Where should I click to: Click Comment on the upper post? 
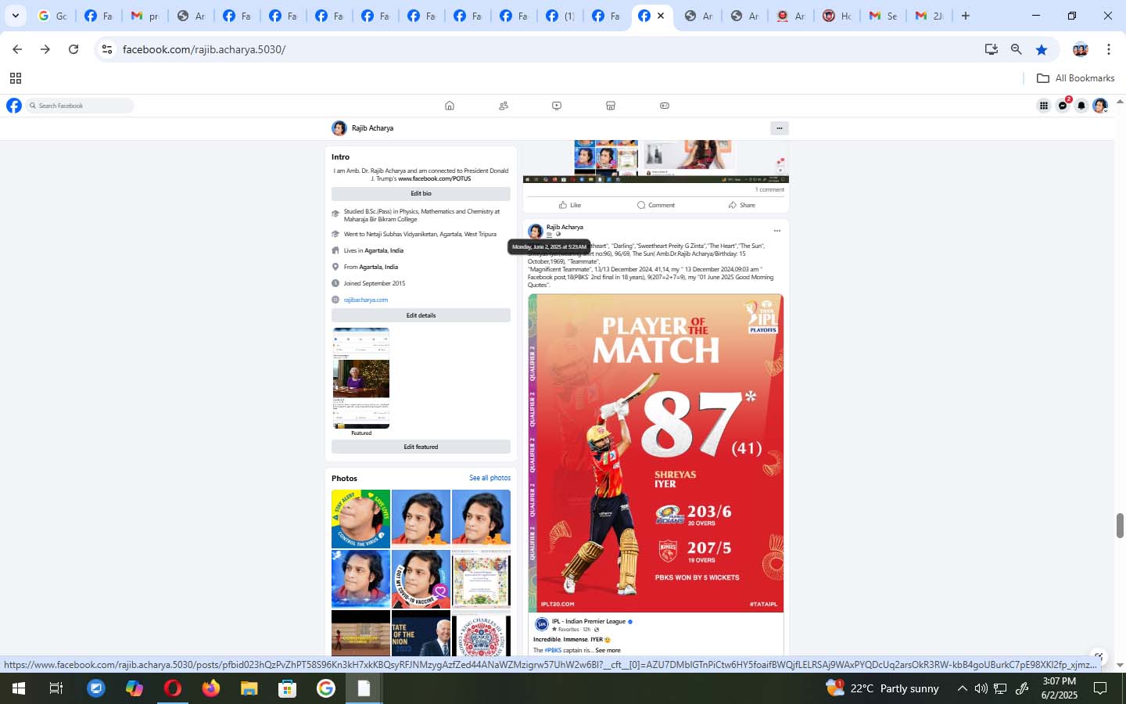point(656,205)
